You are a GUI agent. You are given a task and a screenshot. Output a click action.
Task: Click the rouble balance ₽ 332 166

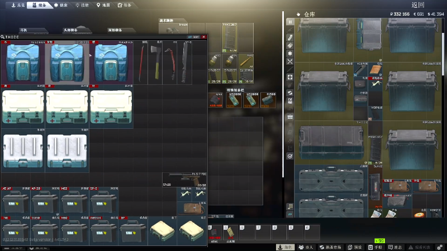400,14
